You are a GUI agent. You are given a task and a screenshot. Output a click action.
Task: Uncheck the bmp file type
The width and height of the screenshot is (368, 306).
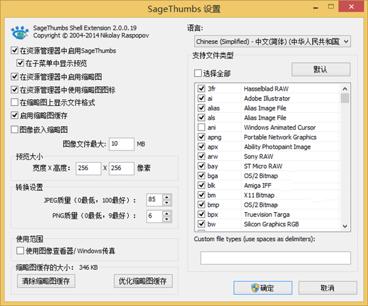(x=201, y=204)
